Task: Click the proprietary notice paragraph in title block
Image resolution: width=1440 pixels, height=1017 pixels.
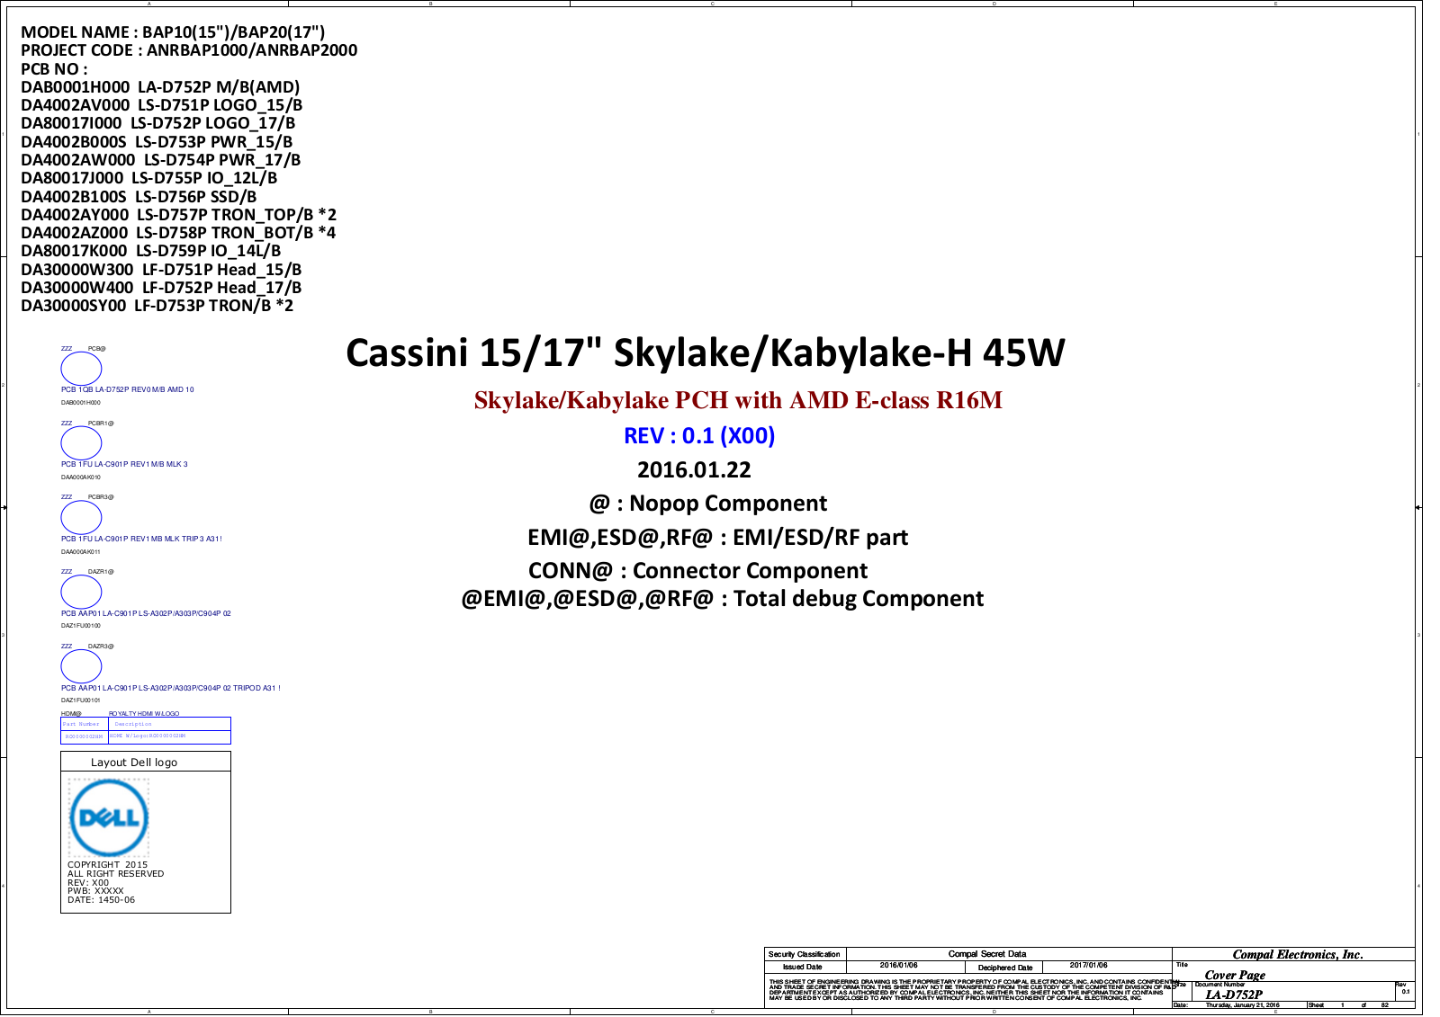Action: pyautogui.click(x=972, y=990)
